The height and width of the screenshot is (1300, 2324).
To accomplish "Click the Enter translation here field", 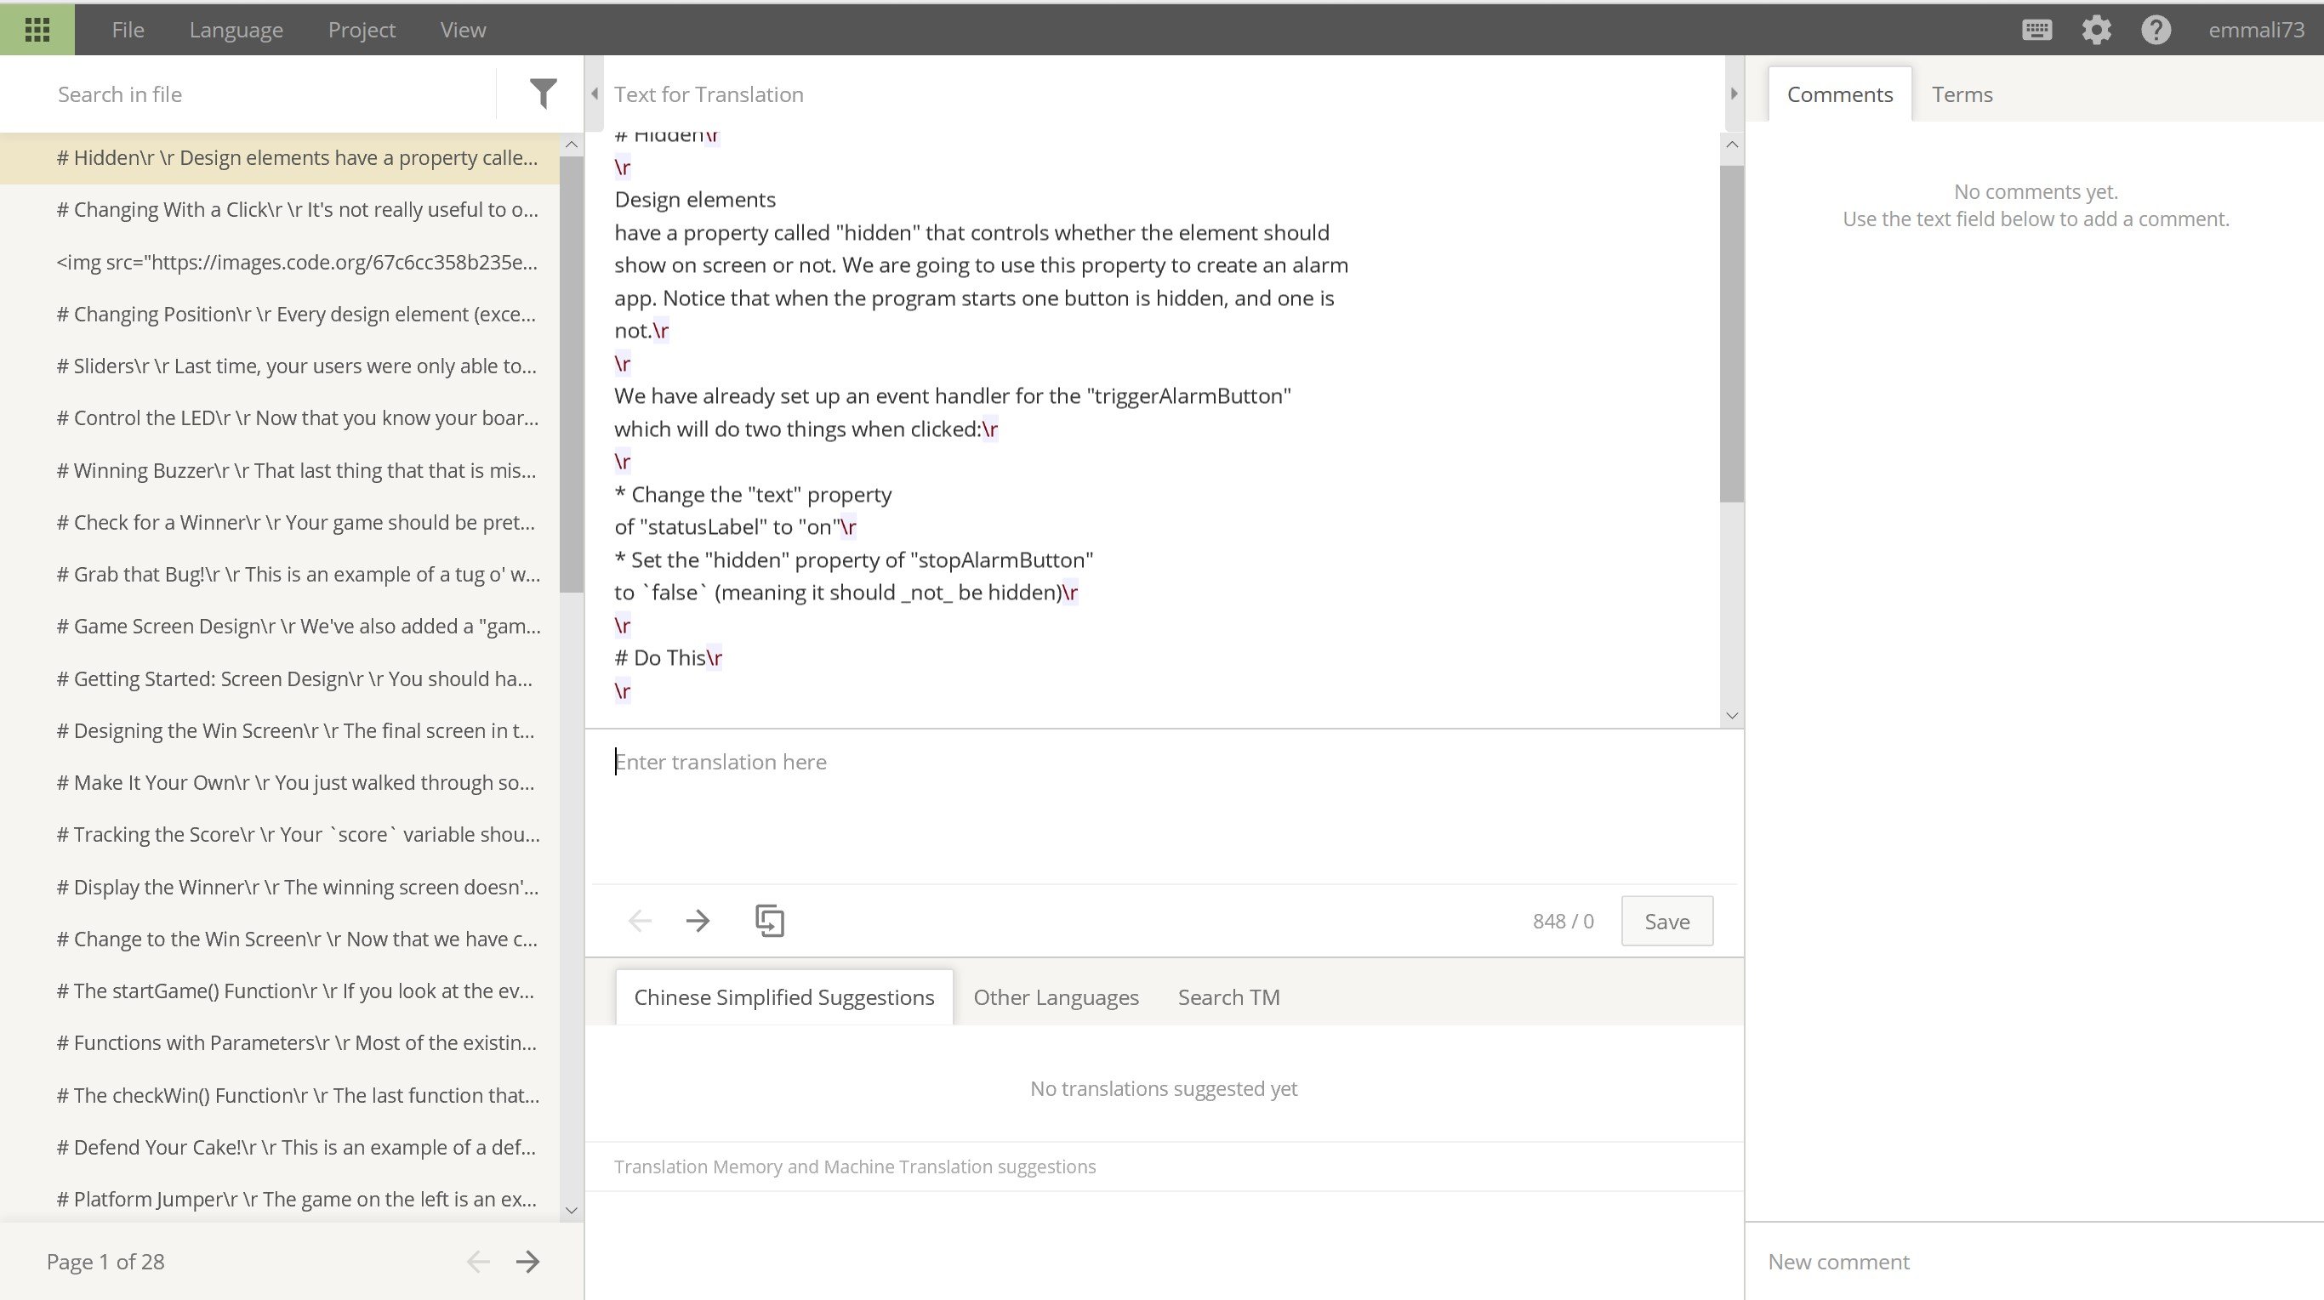I will [1164, 807].
